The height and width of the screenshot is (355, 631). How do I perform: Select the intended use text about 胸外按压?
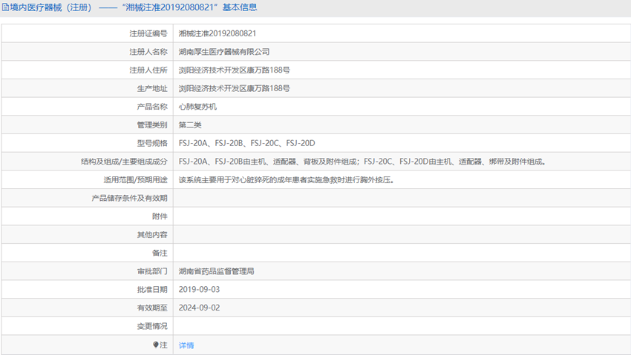pyautogui.click(x=286, y=180)
